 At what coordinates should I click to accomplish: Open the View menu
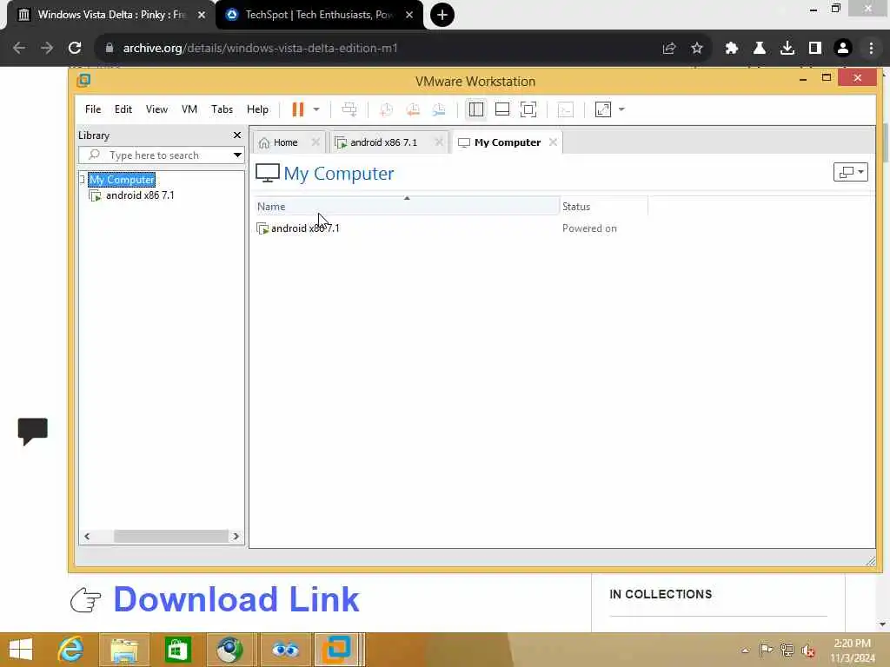[156, 109]
